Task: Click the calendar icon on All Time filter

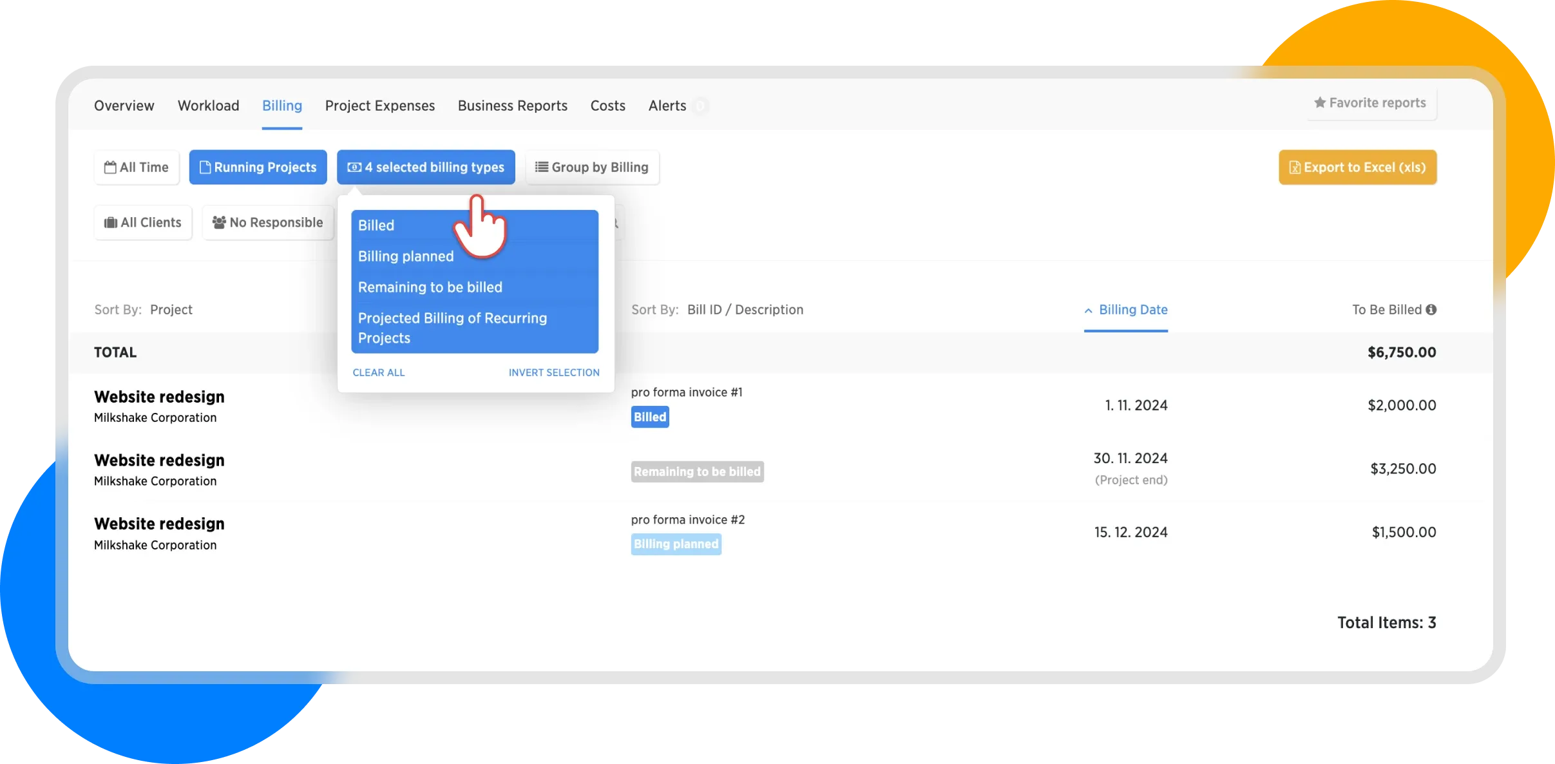Action: [x=110, y=167]
